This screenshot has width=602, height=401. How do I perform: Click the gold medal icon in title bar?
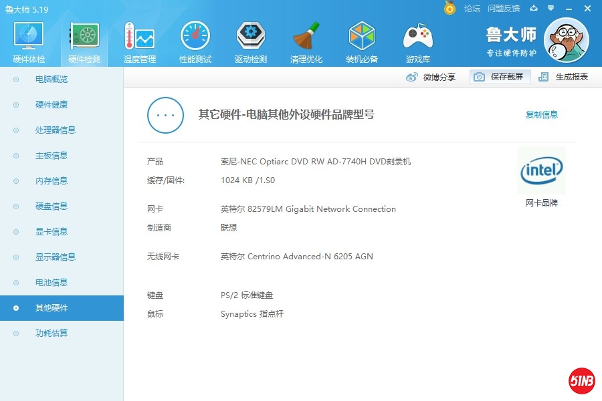[x=449, y=8]
